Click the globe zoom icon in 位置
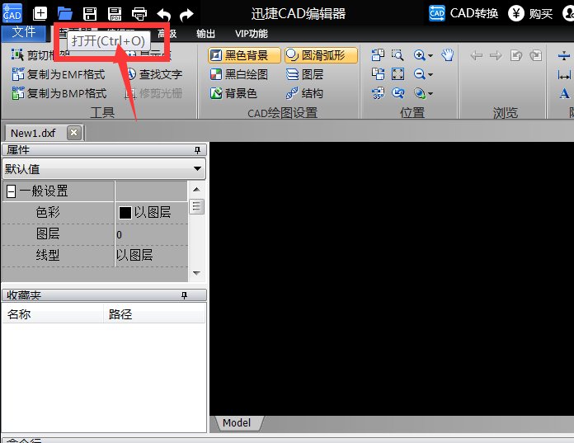 [420, 93]
